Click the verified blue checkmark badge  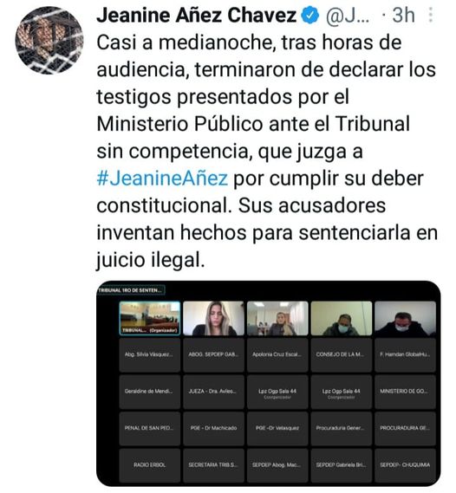pyautogui.click(x=310, y=16)
